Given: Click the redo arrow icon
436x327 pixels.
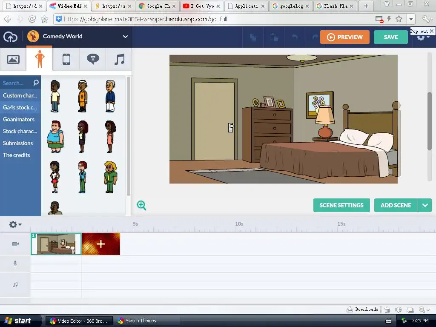Looking at the screenshot, I should 315,37.
